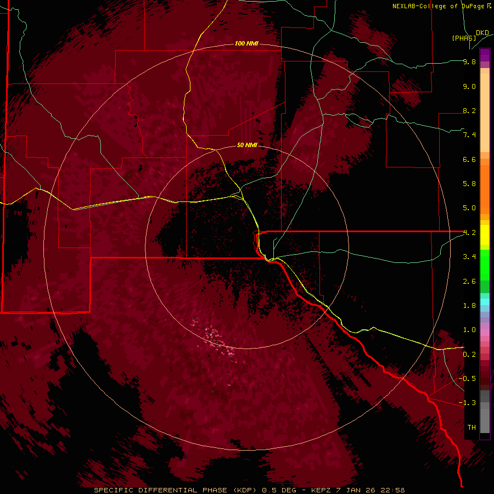Click the KEPZ radar site identifier in the caption
The height and width of the screenshot is (494, 494).
coord(321,490)
